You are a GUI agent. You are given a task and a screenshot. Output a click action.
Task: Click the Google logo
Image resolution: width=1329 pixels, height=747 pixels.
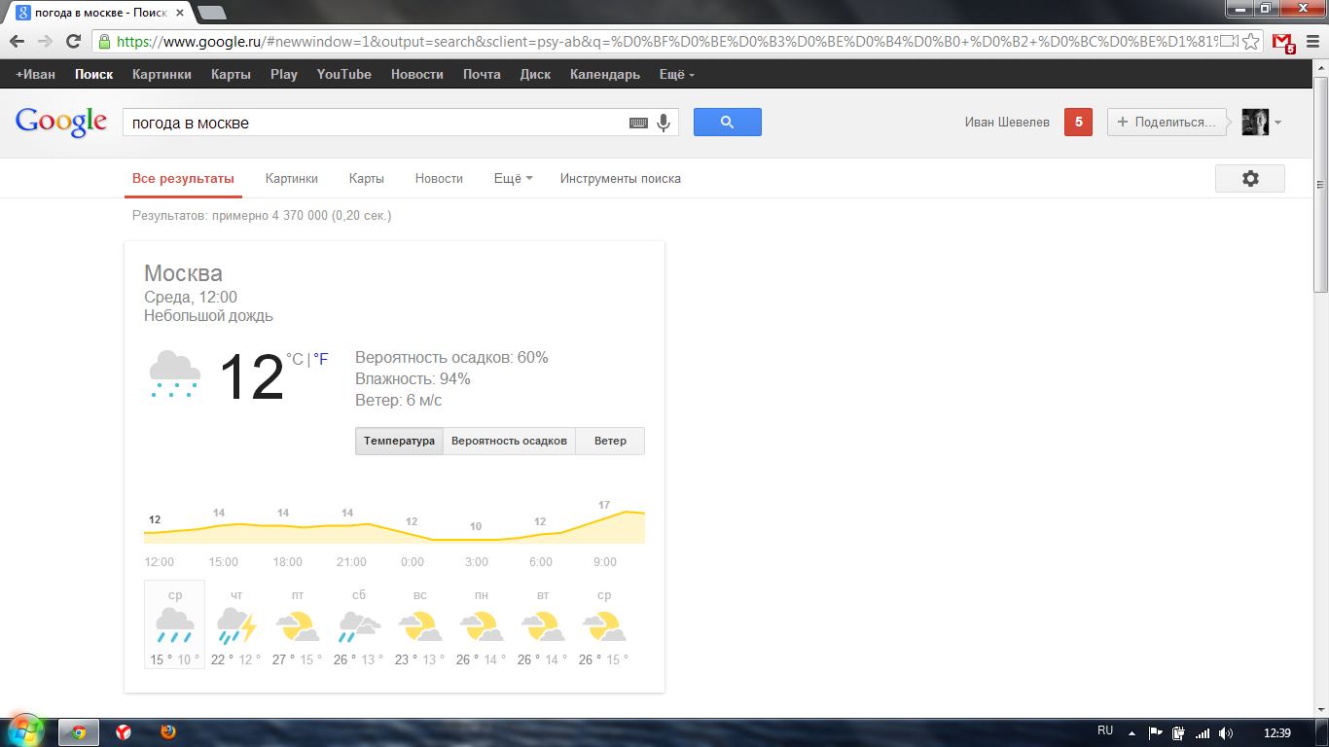(x=60, y=123)
